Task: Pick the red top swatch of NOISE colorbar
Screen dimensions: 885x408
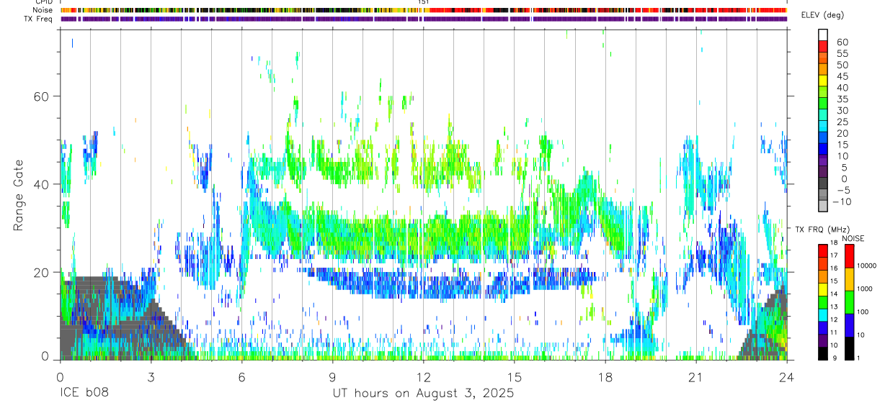Action: [848, 255]
